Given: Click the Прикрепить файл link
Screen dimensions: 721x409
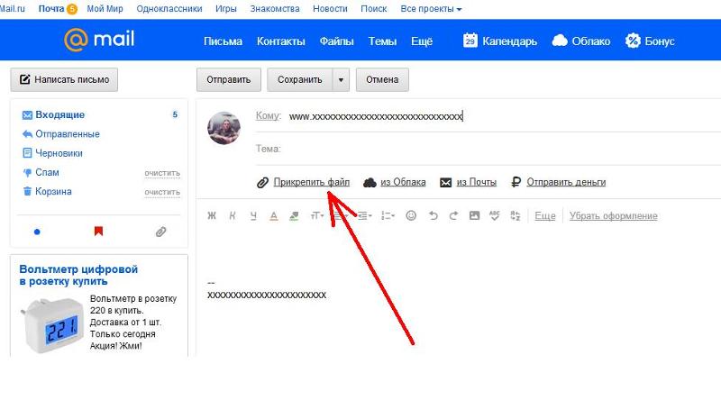Looking at the screenshot, I should tap(312, 183).
